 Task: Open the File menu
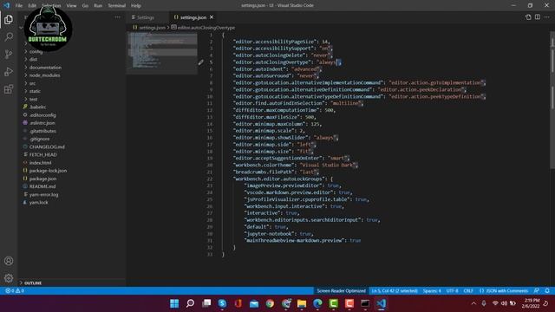pyautogui.click(x=19, y=5)
